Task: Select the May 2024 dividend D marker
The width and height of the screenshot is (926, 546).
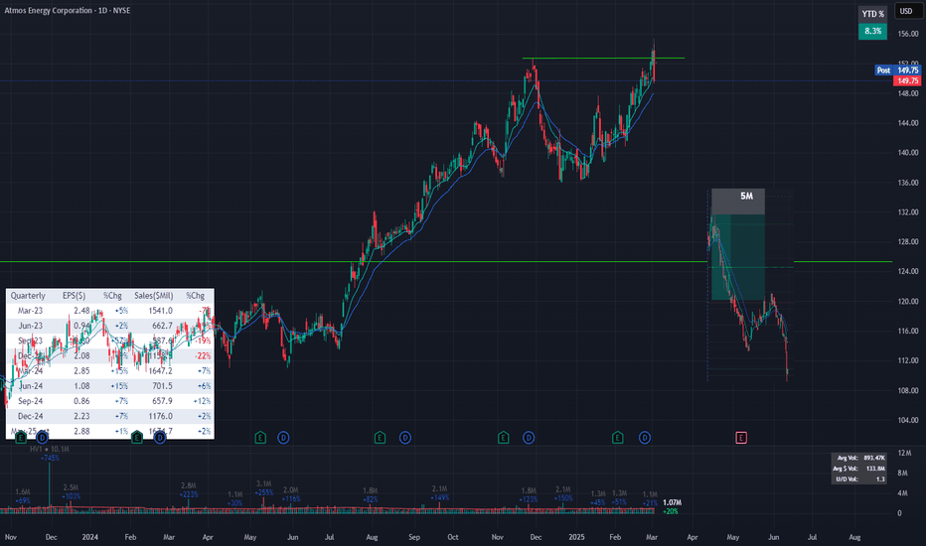Action: (283, 438)
